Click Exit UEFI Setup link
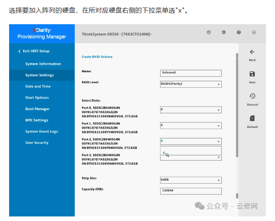The image size is (275, 221). click(x=36, y=51)
